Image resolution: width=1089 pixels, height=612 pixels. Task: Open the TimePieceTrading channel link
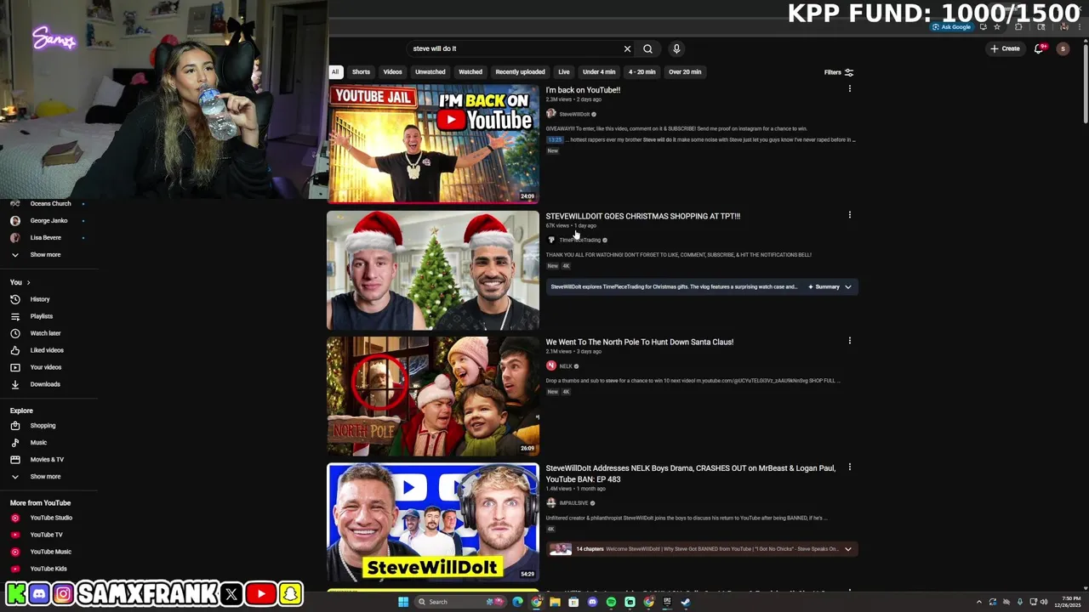[x=579, y=240]
